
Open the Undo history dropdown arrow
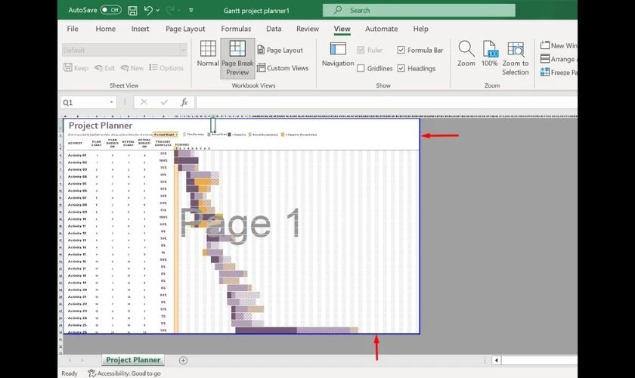[160, 11]
